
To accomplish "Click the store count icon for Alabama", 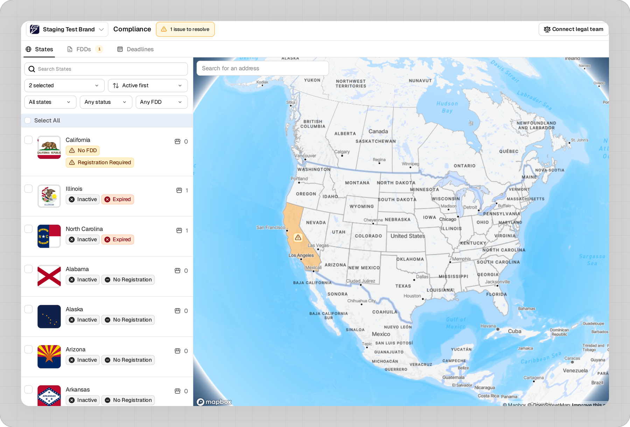I will [177, 271].
